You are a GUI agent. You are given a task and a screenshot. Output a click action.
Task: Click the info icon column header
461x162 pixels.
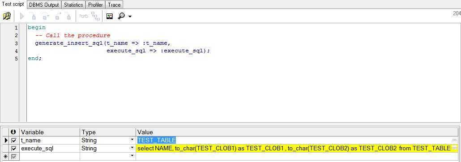pyautogui.click(x=13, y=132)
